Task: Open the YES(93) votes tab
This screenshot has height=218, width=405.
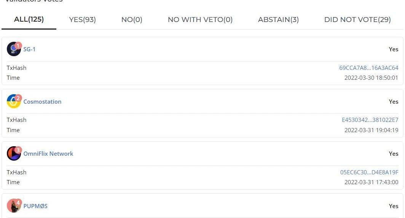Action: pos(83,20)
